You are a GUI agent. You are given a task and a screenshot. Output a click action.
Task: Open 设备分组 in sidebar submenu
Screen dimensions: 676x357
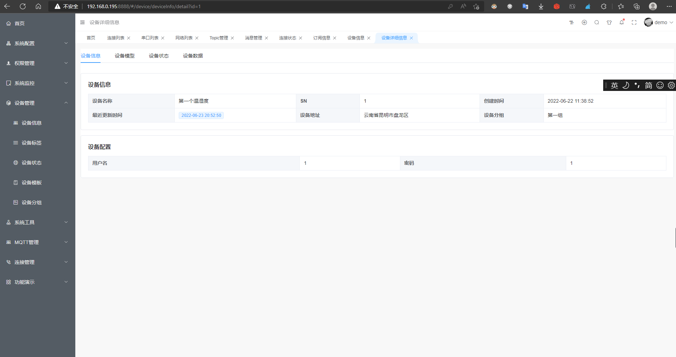point(38,202)
